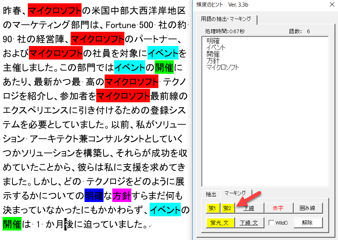Select マイクロソフト in the term list
Viewport: 338px width, 240px height.
[223, 67]
